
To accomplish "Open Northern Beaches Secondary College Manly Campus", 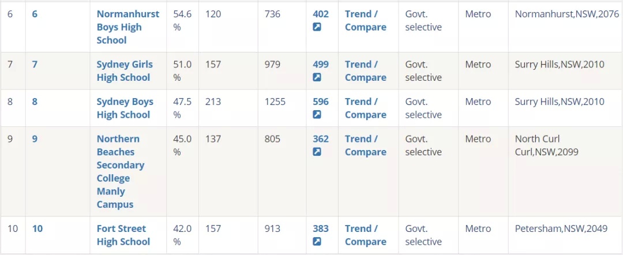I will 121,171.
